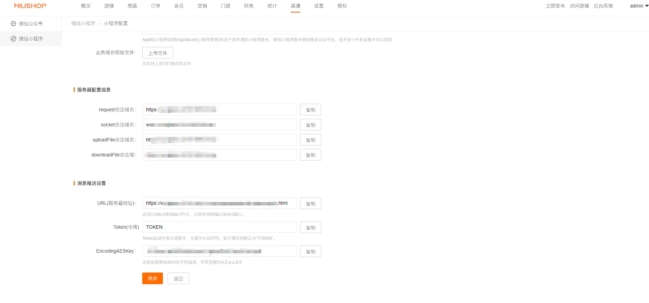
Task: Copy the Token value
Action: click(310, 228)
